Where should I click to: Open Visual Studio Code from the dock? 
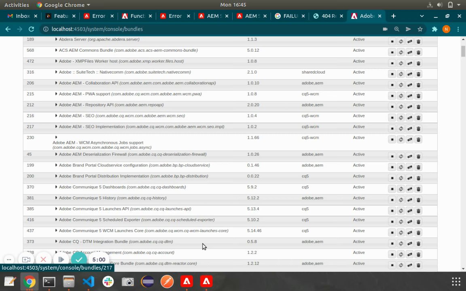(88, 281)
